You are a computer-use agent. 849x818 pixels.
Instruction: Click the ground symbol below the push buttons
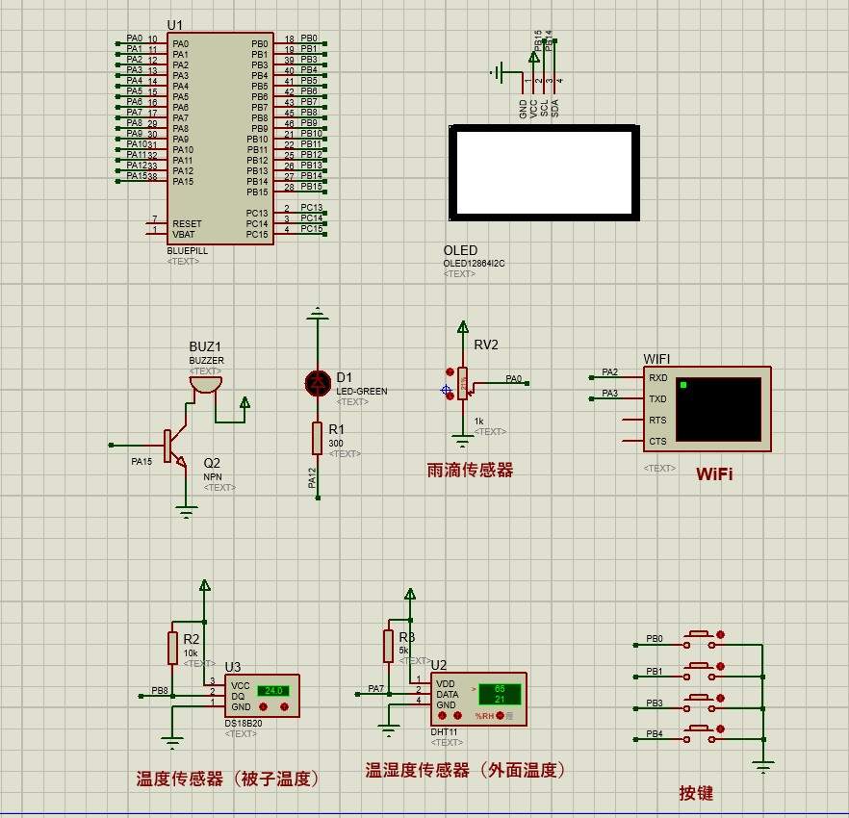coord(763,767)
